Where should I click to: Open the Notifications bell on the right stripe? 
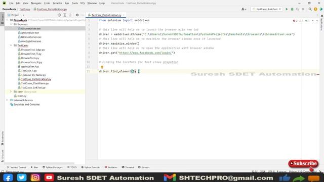coord(322,16)
